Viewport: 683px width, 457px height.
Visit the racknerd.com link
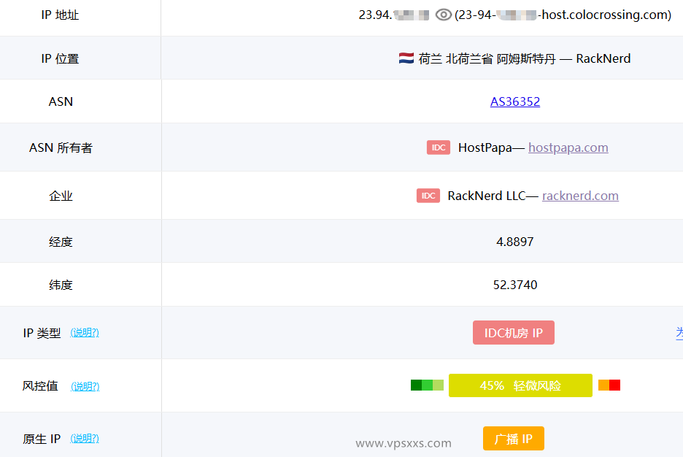coord(580,196)
